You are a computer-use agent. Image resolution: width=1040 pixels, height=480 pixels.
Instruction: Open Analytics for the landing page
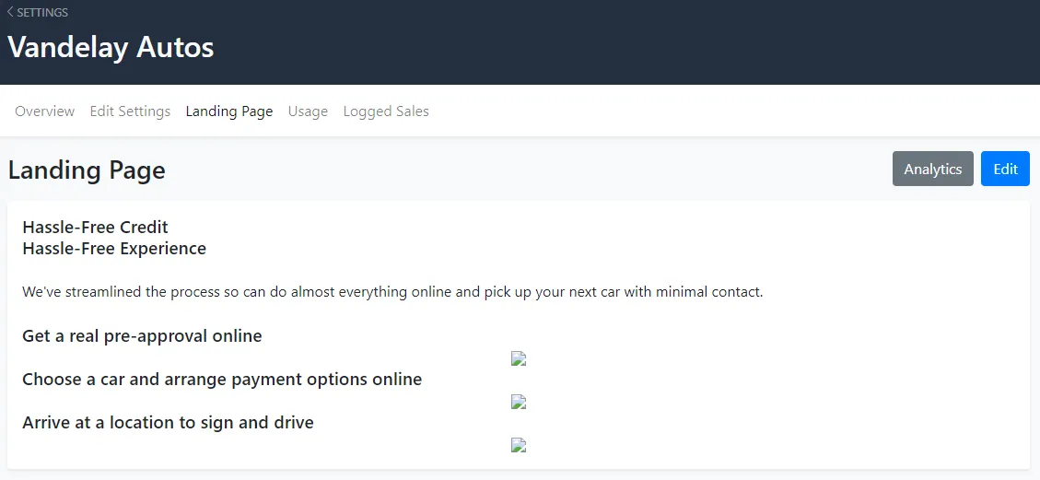click(932, 169)
